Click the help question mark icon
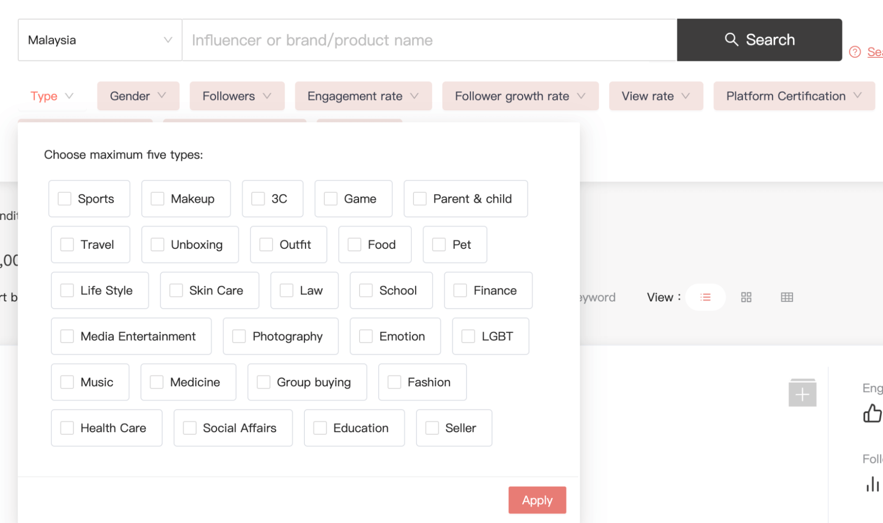The height and width of the screenshot is (523, 883). 855,52
